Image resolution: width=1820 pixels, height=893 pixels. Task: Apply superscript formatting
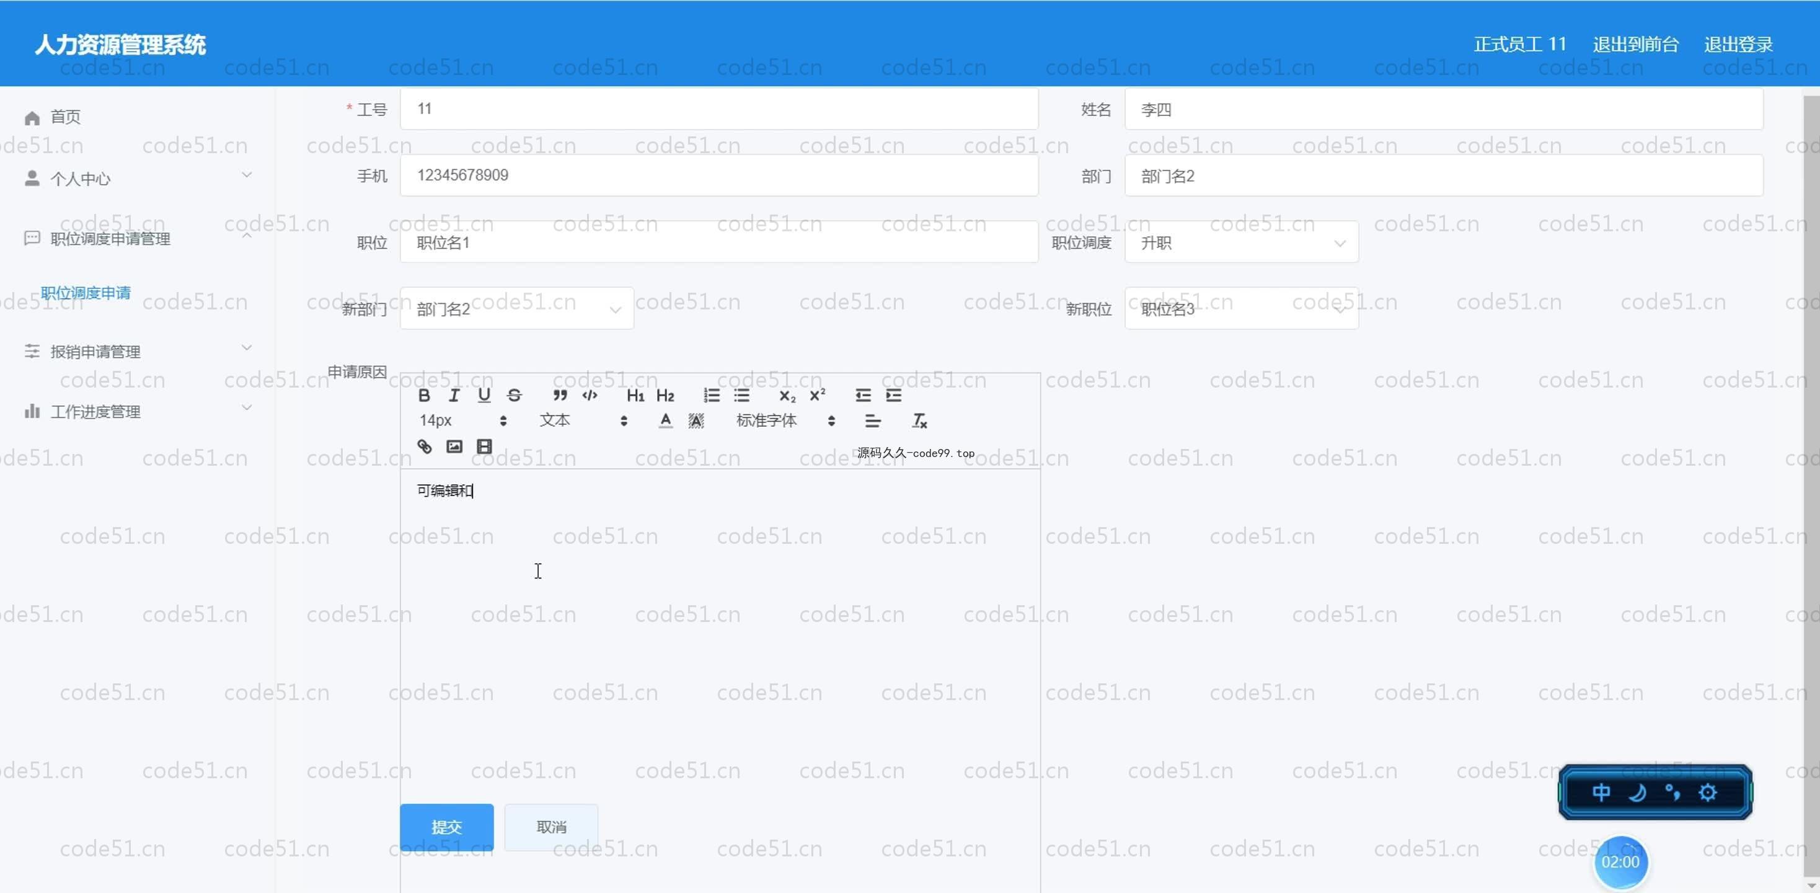tap(818, 395)
